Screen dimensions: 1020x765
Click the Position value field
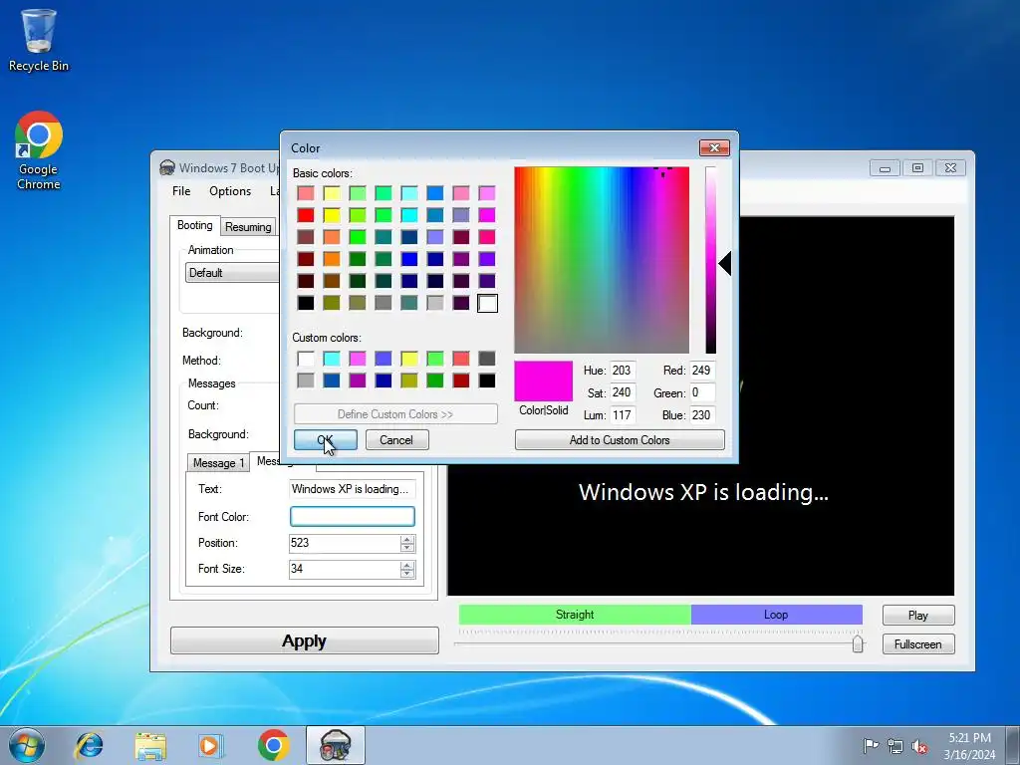tap(344, 543)
